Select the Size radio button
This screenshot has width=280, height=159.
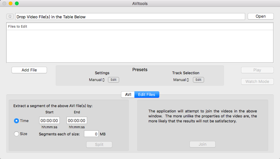16,134
